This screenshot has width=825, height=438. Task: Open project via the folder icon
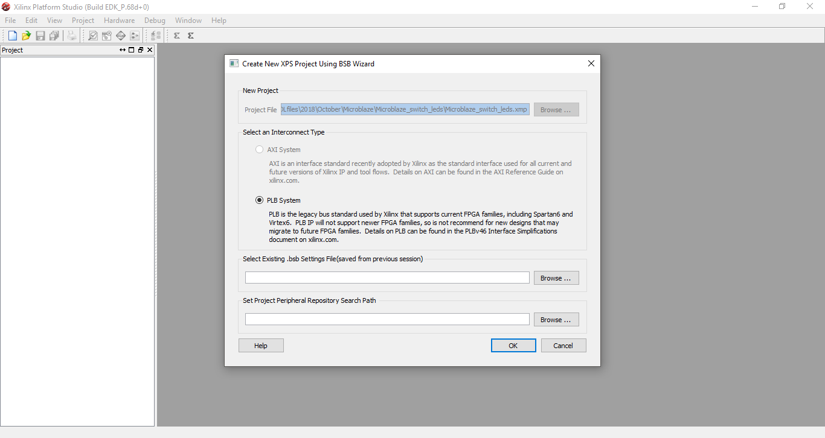(26, 36)
